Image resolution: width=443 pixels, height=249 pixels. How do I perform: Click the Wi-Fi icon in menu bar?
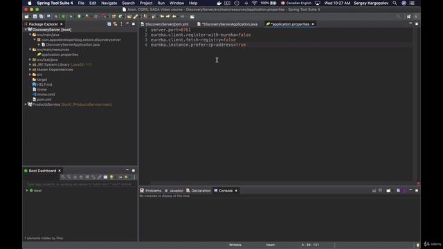point(254,3)
